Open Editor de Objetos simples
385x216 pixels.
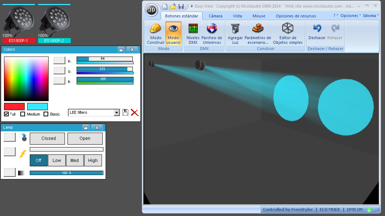(x=288, y=34)
